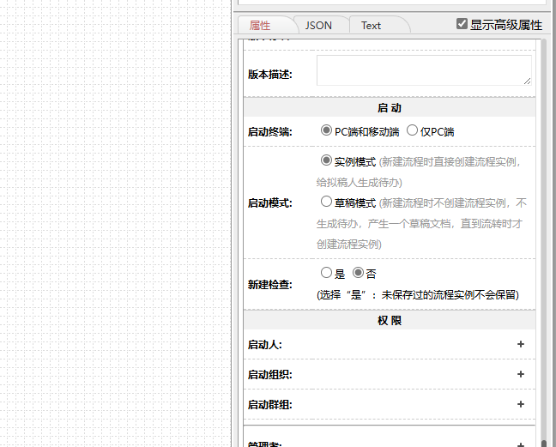The height and width of the screenshot is (447, 556).
Task: Click the properties panel vertical scrollbar
Action: (543, 214)
